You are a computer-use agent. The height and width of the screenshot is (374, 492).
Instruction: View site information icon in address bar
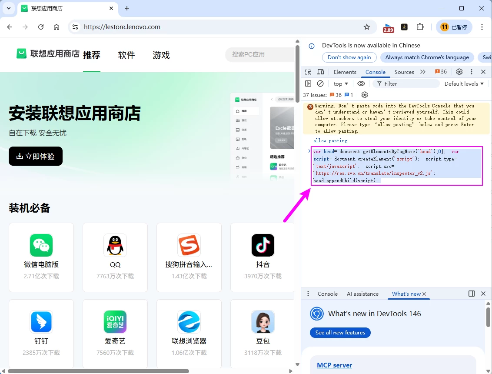coord(75,27)
